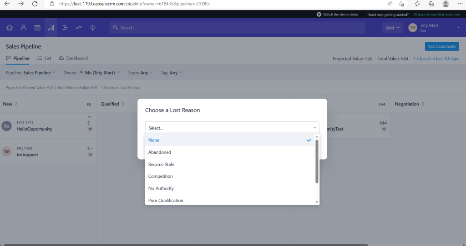Click the search magnifier icon
466x246 pixels.
(x=115, y=27)
